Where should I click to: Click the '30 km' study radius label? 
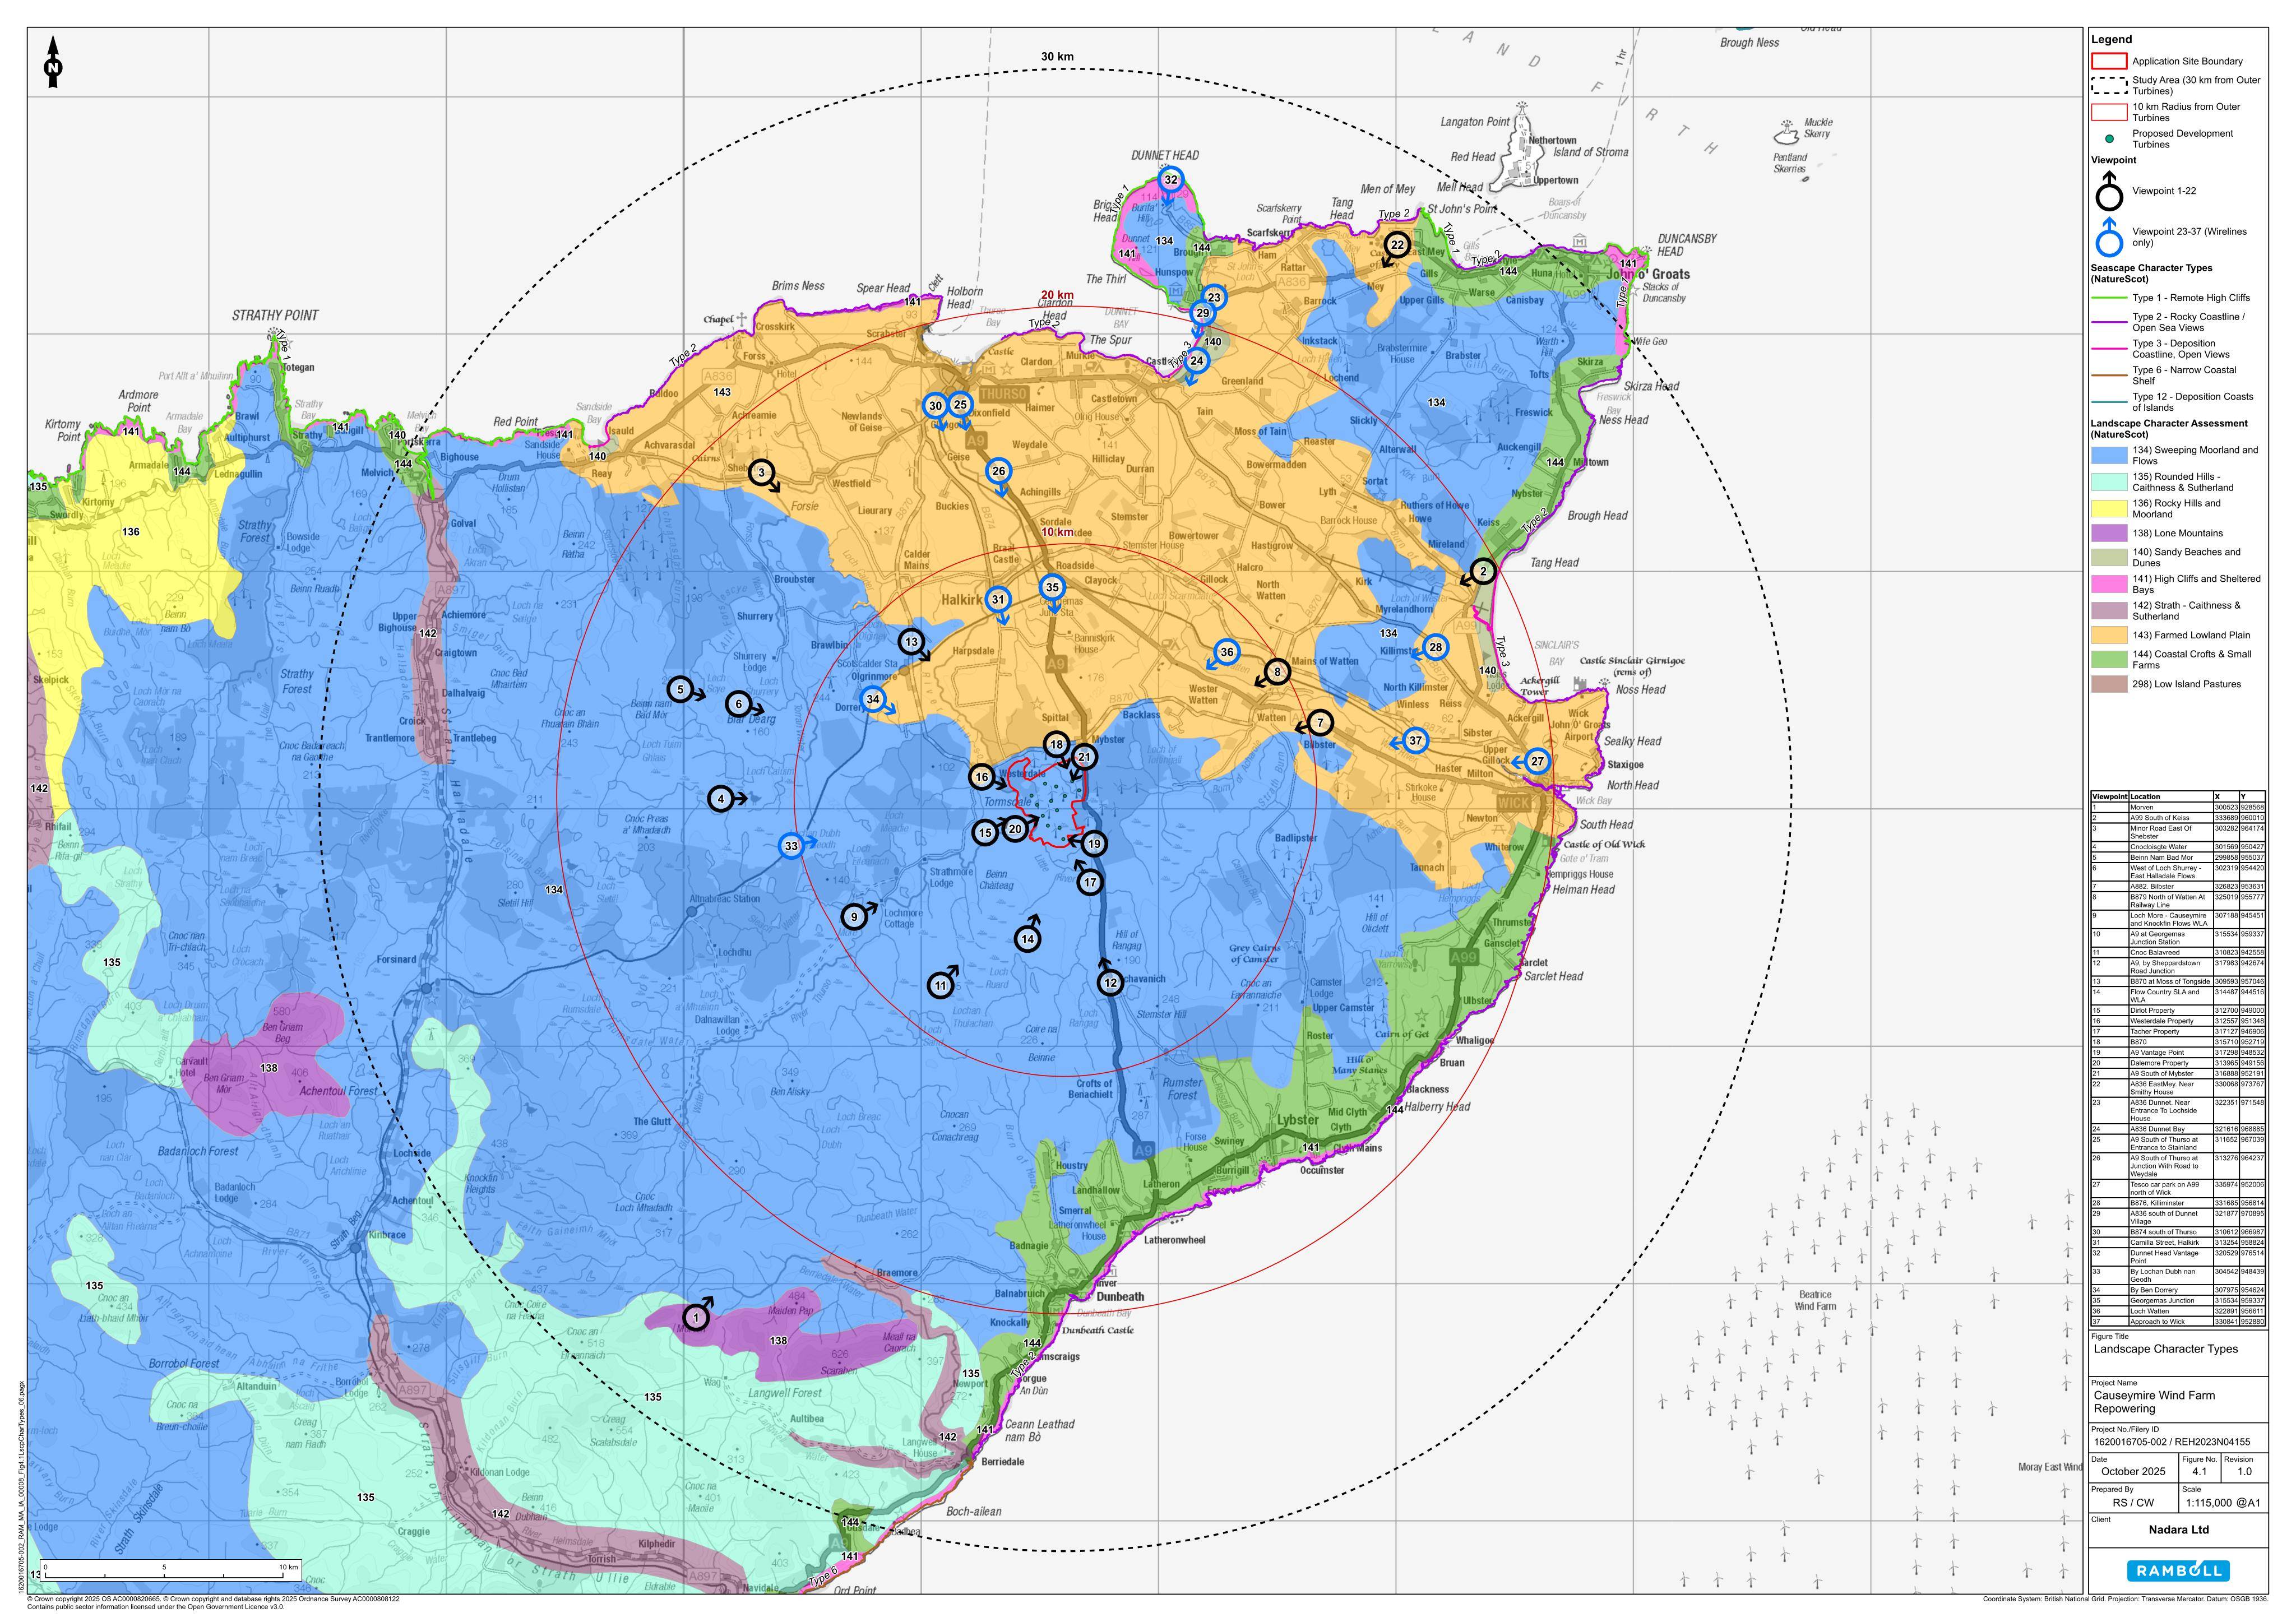1057,57
